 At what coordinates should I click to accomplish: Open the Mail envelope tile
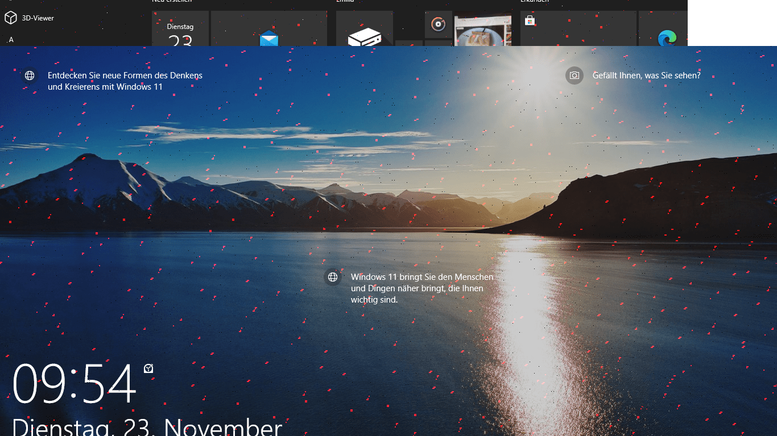[269, 28]
